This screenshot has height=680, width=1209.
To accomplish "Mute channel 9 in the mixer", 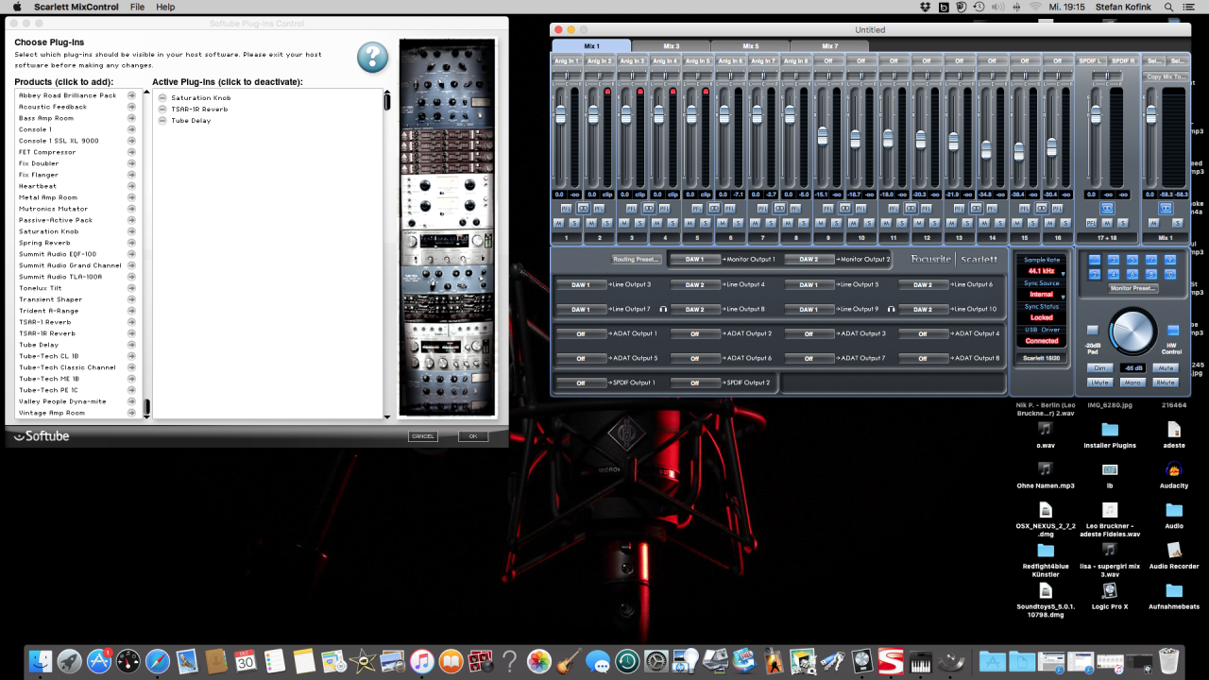I will pyautogui.click(x=821, y=223).
